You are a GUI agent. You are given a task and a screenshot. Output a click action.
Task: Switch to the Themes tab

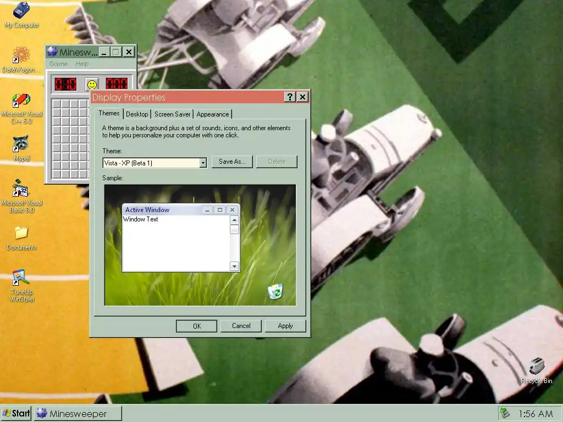[109, 113]
